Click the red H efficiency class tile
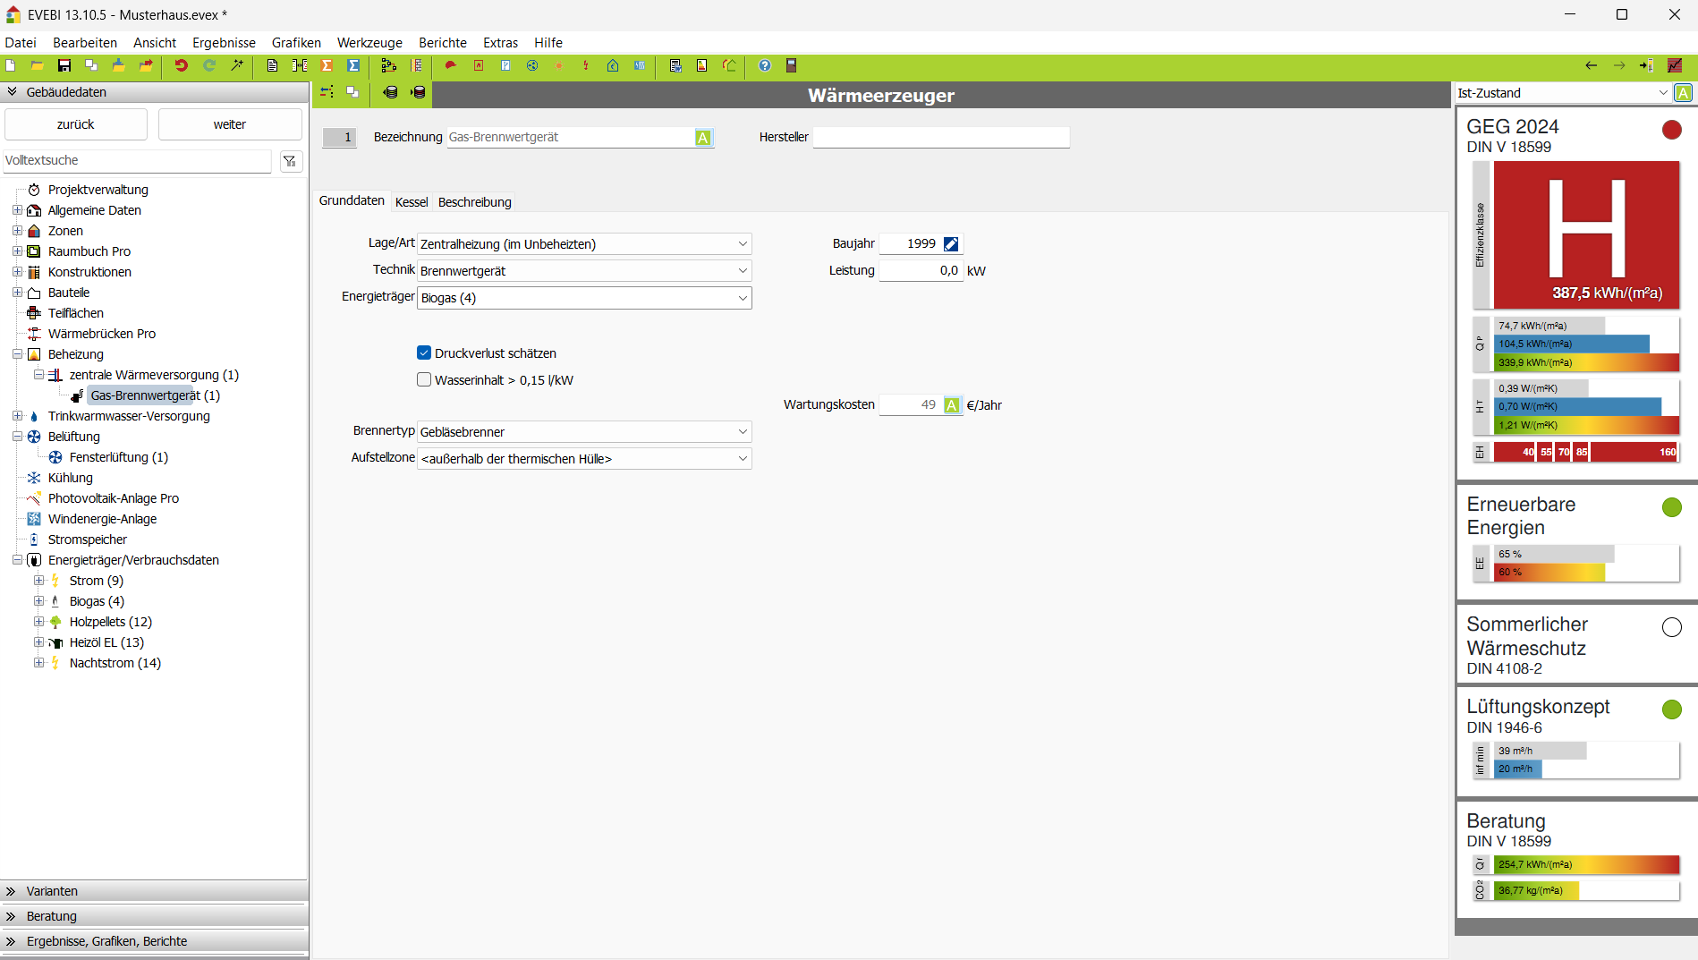The image size is (1698, 960). point(1586,235)
